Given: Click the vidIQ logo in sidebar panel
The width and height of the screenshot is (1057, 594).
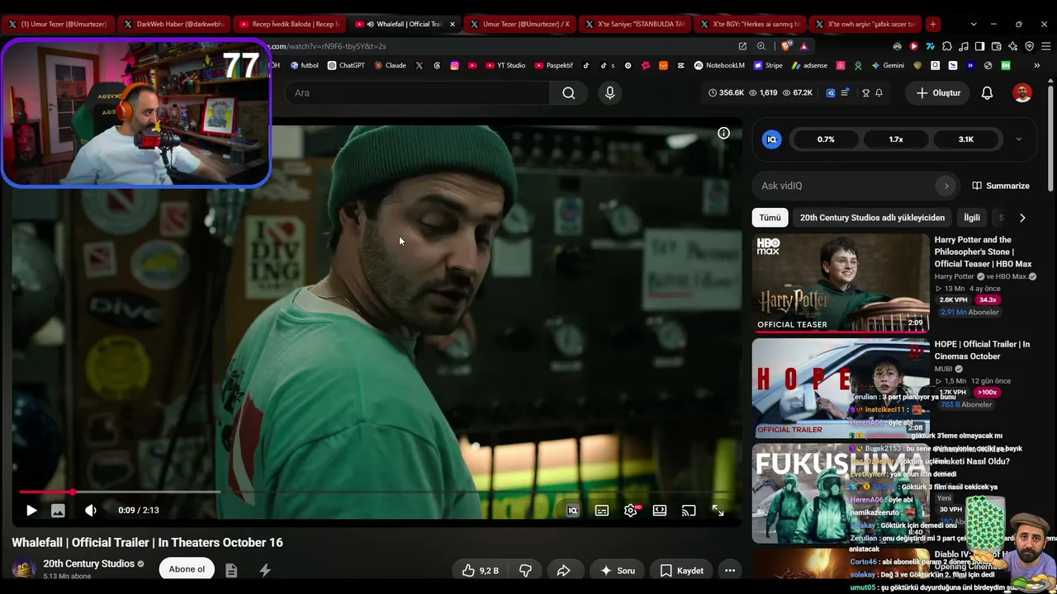Looking at the screenshot, I should (772, 139).
